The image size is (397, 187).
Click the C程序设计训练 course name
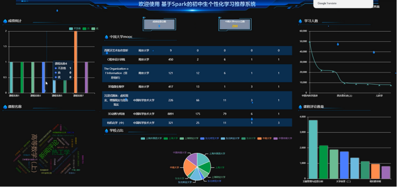(116, 60)
